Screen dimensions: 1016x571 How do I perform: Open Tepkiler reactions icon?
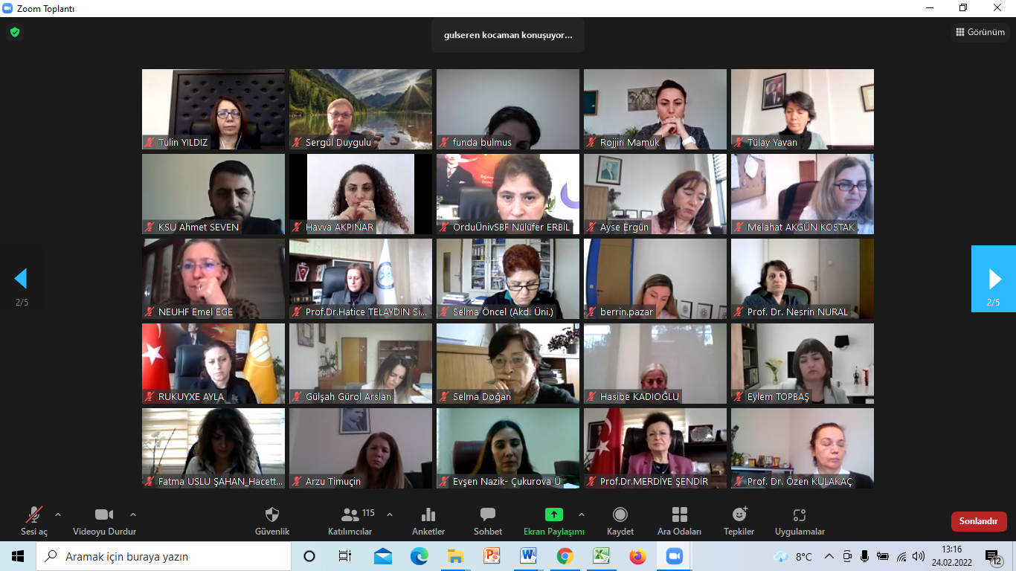[739, 515]
